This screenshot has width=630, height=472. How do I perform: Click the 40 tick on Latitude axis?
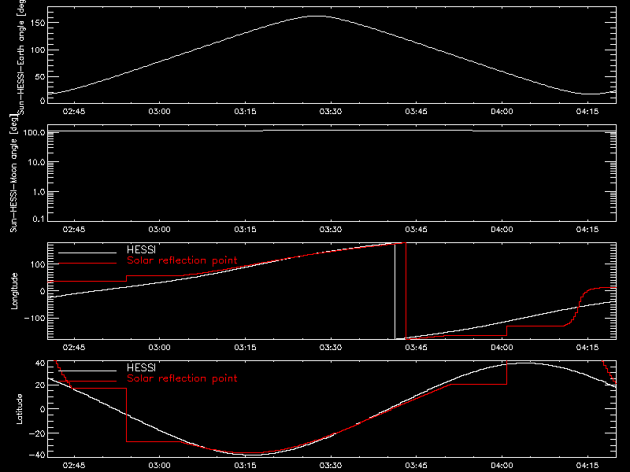[x=41, y=363]
